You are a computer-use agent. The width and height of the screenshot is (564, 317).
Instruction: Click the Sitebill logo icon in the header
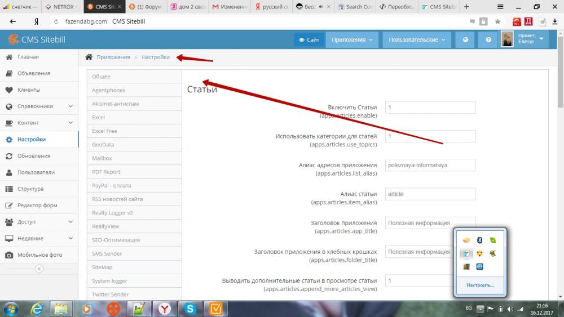[13, 39]
